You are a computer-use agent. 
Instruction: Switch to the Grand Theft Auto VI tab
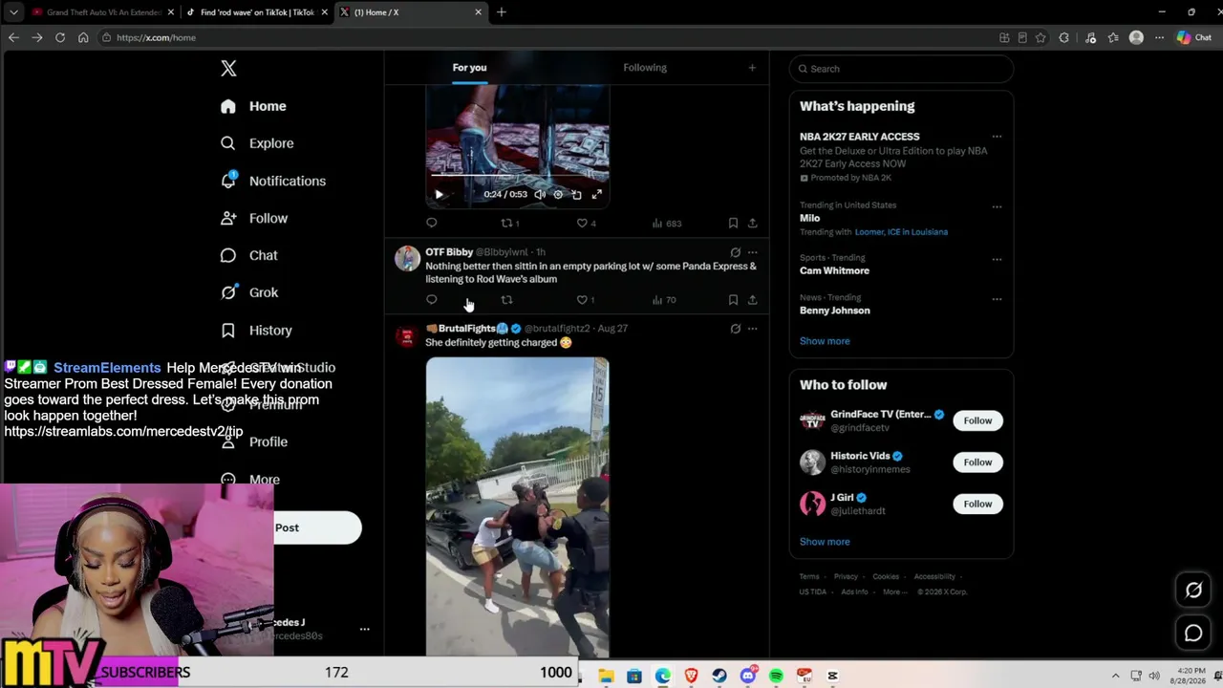click(103, 12)
